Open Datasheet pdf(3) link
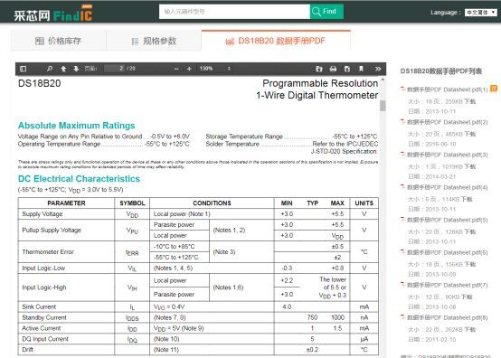Viewport: 501px width, 358px height. pos(448,155)
